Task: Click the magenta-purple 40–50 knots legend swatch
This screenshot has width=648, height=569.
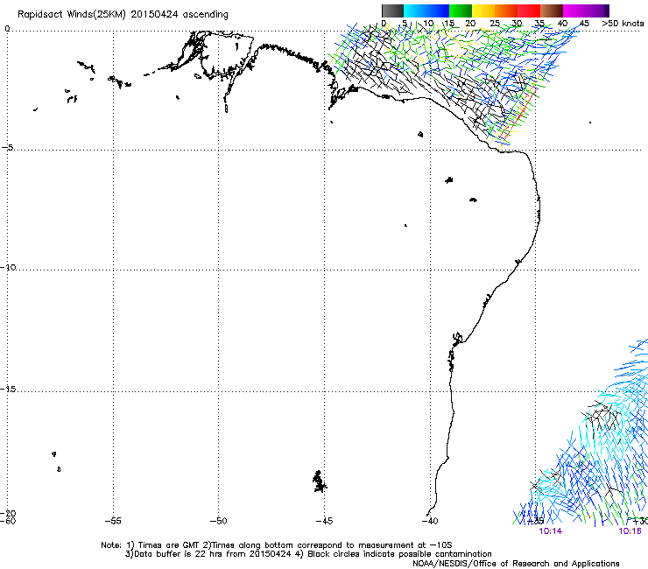Action: pyautogui.click(x=586, y=11)
